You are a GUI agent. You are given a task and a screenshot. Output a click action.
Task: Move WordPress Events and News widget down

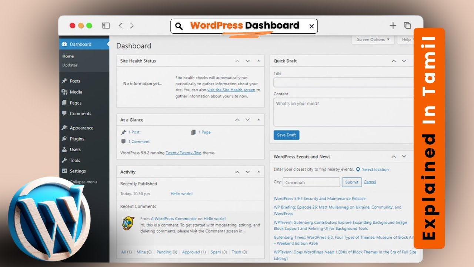(x=404, y=156)
